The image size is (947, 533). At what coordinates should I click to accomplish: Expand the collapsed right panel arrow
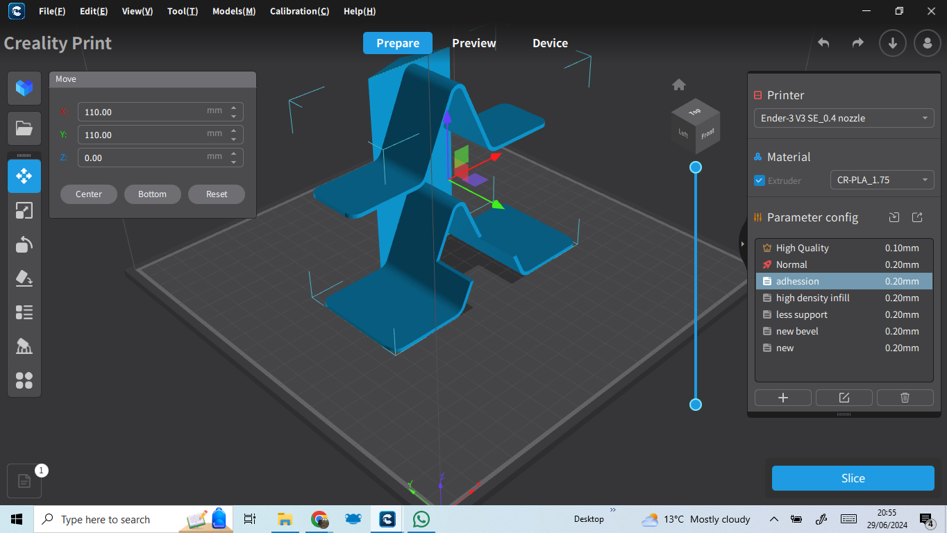click(x=743, y=243)
